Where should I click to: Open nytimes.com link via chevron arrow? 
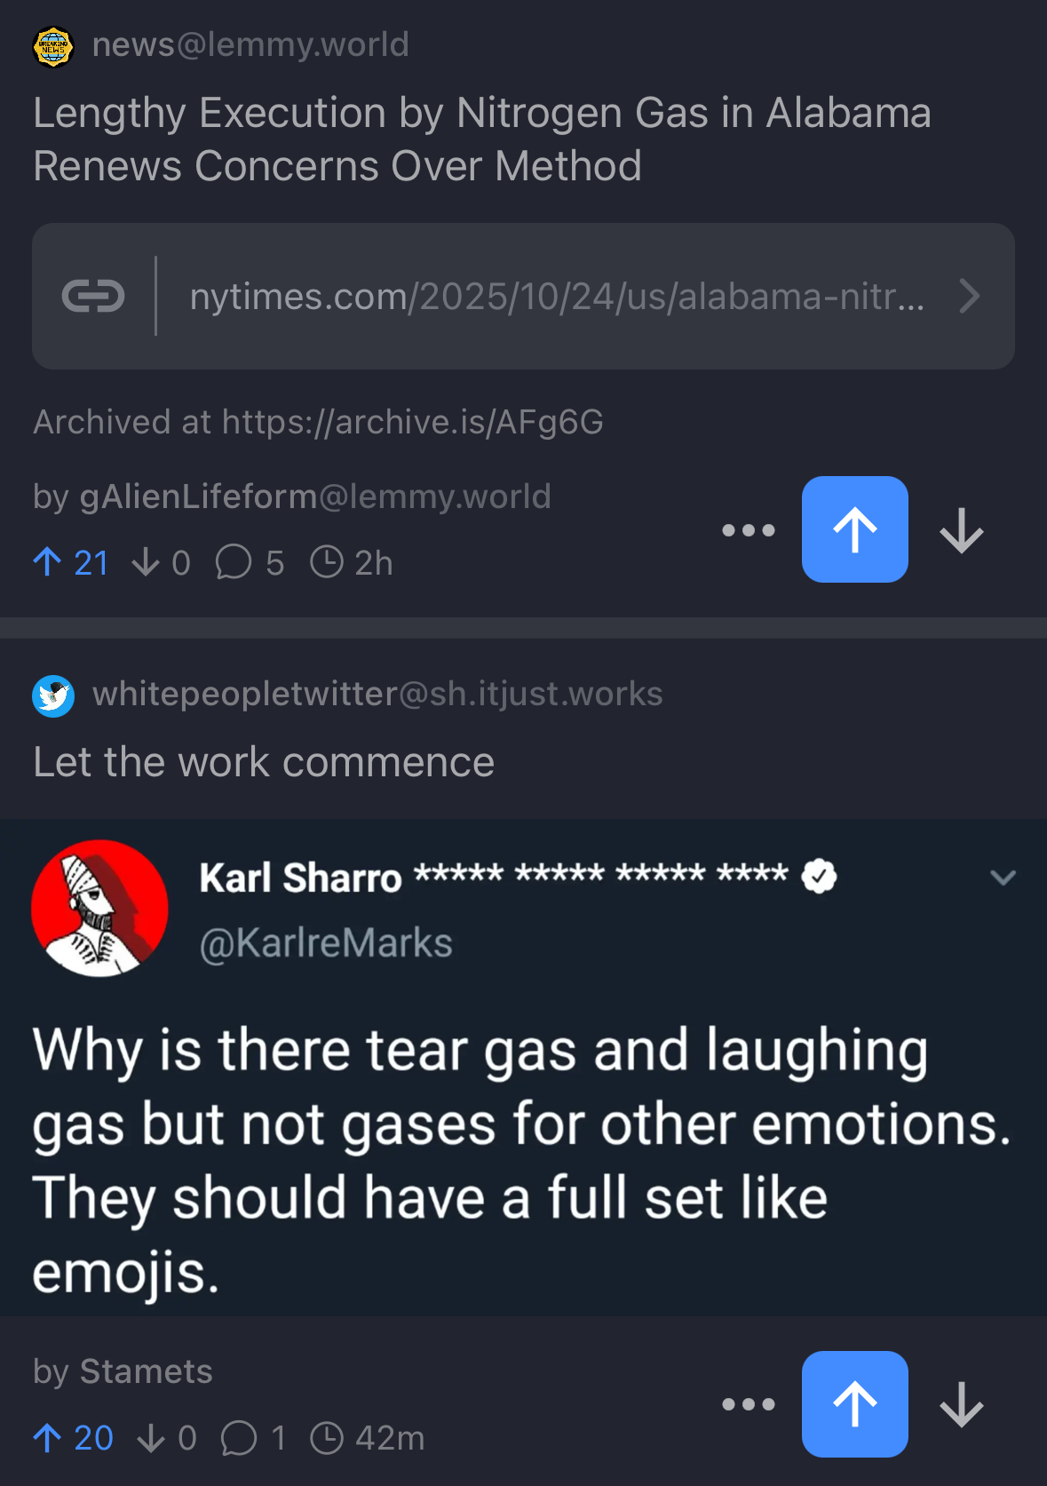970,296
